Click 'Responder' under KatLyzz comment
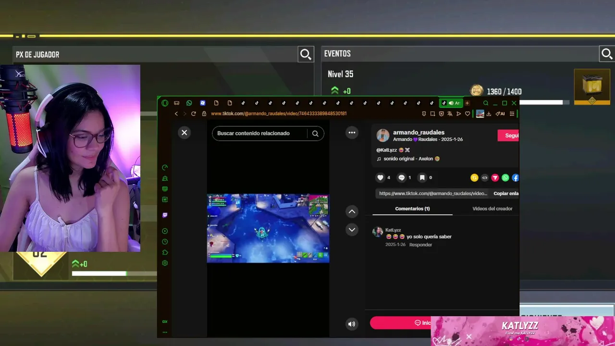The width and height of the screenshot is (615, 346). point(420,245)
